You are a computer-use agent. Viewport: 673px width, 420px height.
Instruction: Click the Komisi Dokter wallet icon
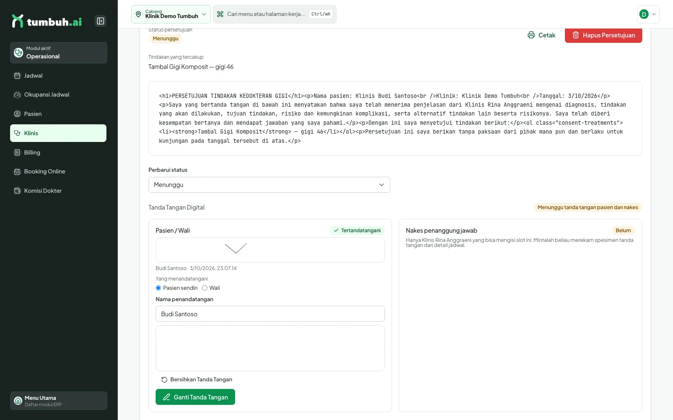(17, 191)
